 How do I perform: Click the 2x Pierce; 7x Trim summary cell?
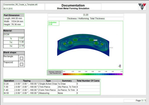coord(67,90)
